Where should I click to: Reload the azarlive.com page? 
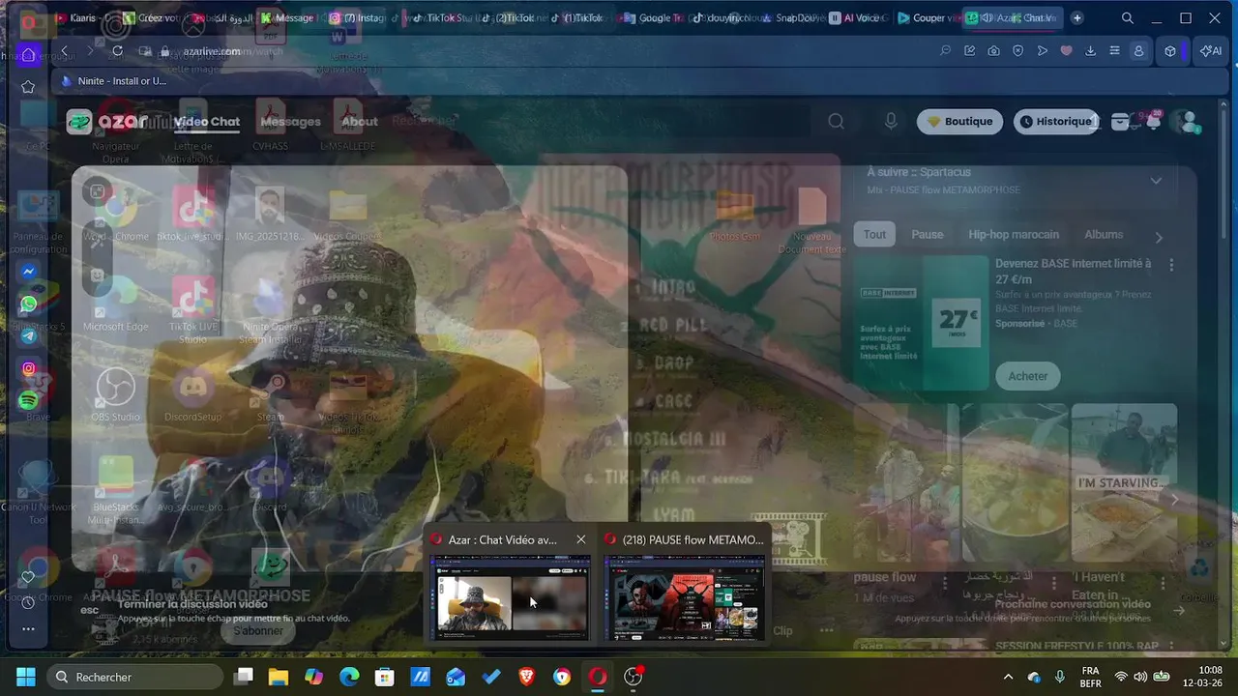pyautogui.click(x=117, y=51)
